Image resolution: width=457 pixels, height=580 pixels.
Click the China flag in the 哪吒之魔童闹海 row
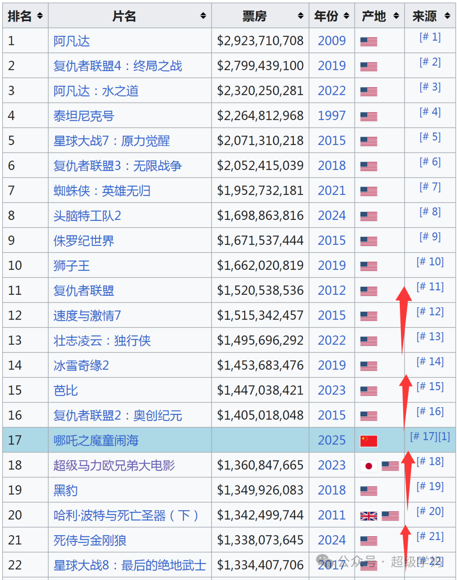pos(369,441)
